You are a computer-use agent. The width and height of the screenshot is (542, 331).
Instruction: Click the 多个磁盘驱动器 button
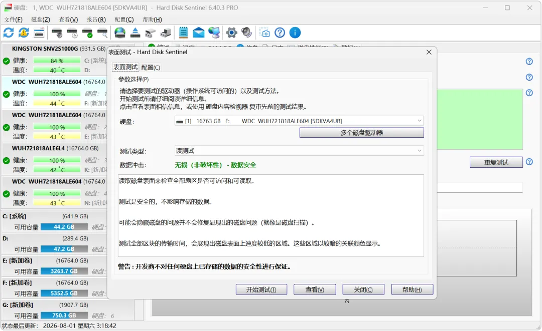point(361,133)
